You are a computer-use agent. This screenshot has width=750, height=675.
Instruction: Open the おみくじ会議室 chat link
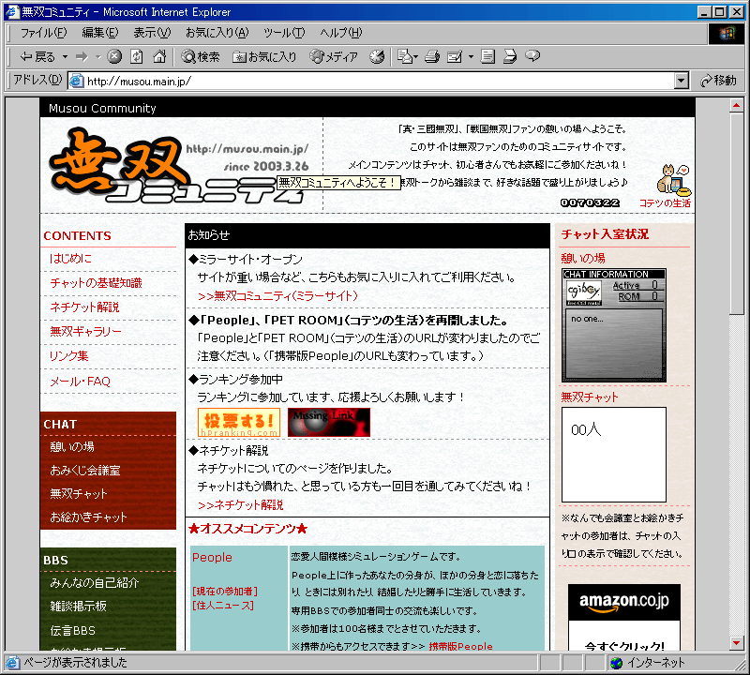[85, 471]
